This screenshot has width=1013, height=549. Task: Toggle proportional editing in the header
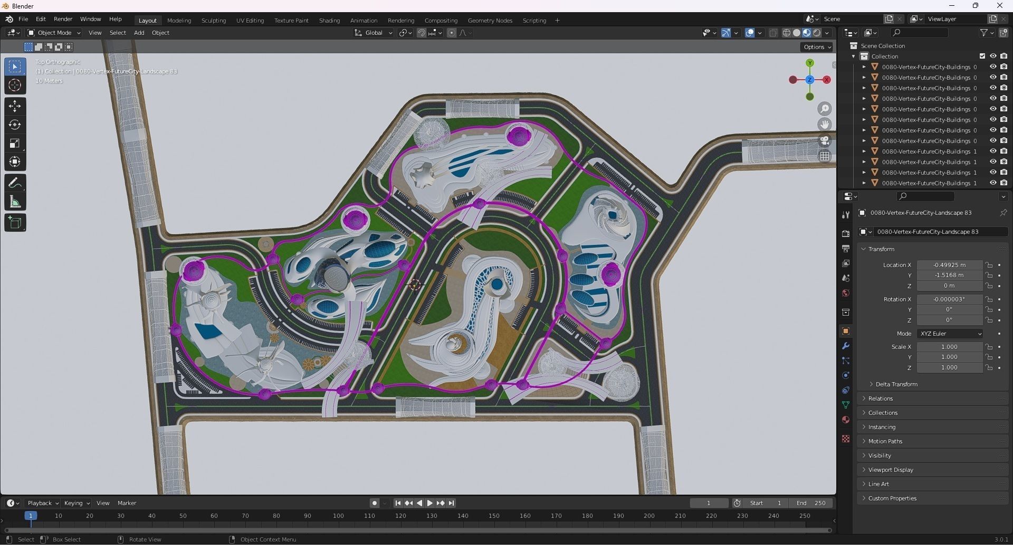[452, 33]
